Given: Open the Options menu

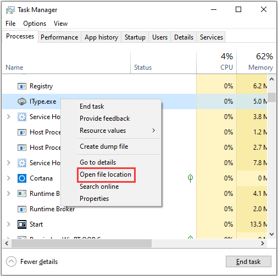Looking at the screenshot, I should tap(35, 24).
